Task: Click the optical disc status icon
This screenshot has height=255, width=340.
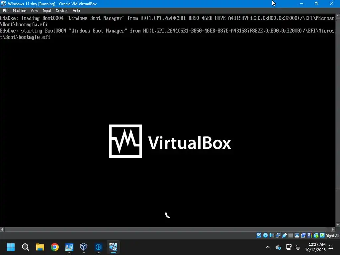Action: point(265,235)
